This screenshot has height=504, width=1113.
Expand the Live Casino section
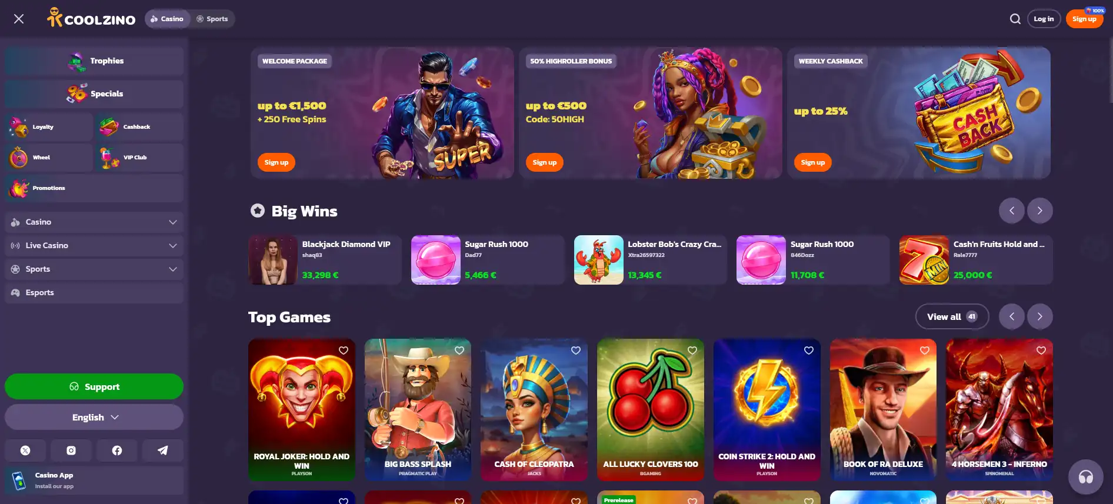pos(94,246)
